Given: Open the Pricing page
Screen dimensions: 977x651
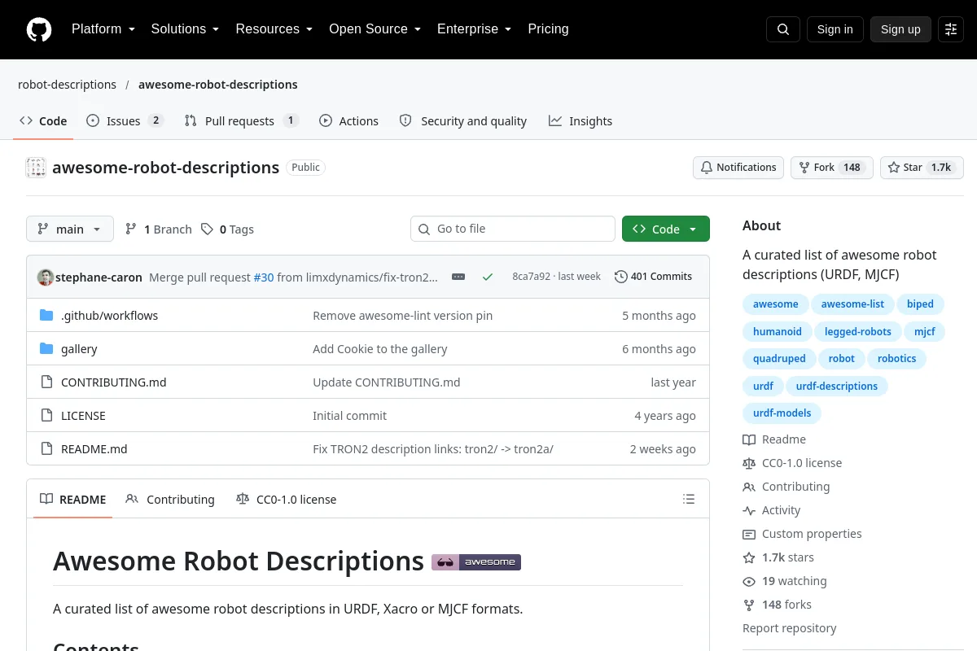Looking at the screenshot, I should click(x=548, y=29).
